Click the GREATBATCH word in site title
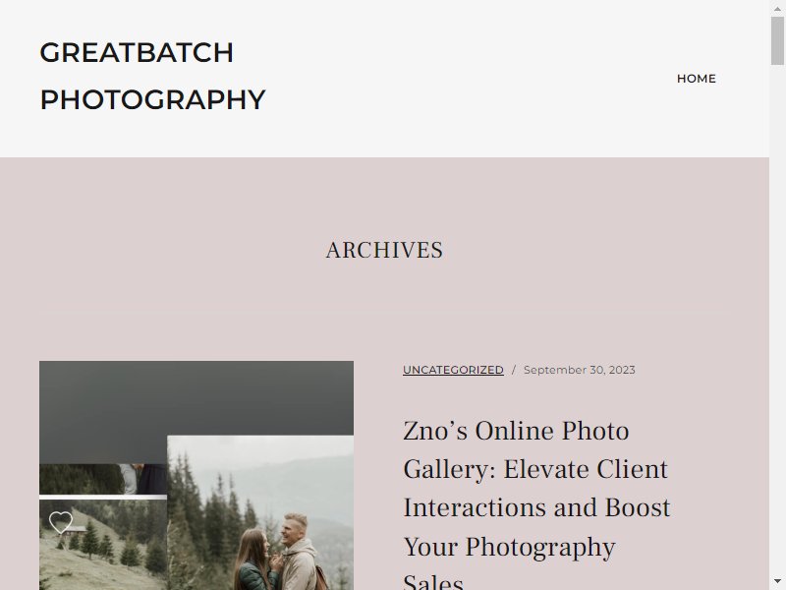This screenshot has height=590, width=786. (x=137, y=52)
